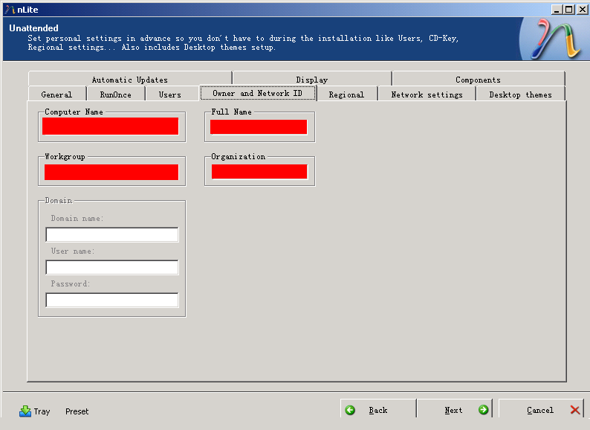Go to the Regional tab
Image resolution: width=590 pixels, height=430 pixels.
pyautogui.click(x=346, y=94)
